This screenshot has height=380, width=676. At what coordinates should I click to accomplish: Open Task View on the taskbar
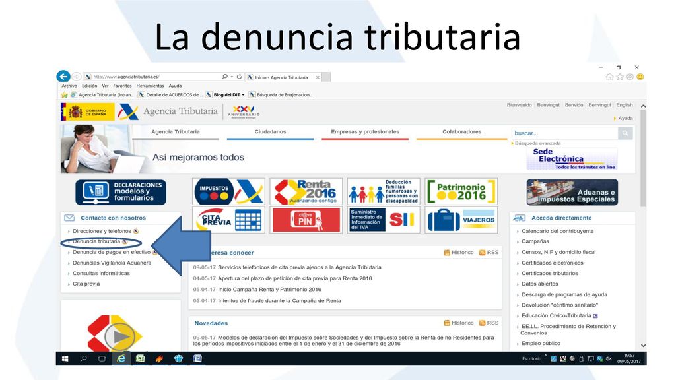point(102,358)
